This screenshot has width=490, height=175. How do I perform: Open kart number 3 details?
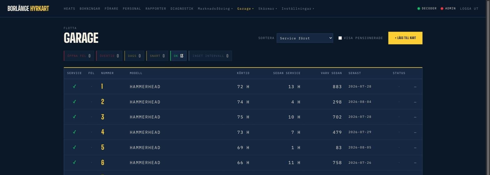click(102, 117)
